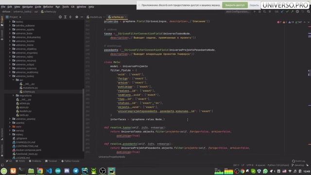Open Problems tool window tab

click(35, 161)
